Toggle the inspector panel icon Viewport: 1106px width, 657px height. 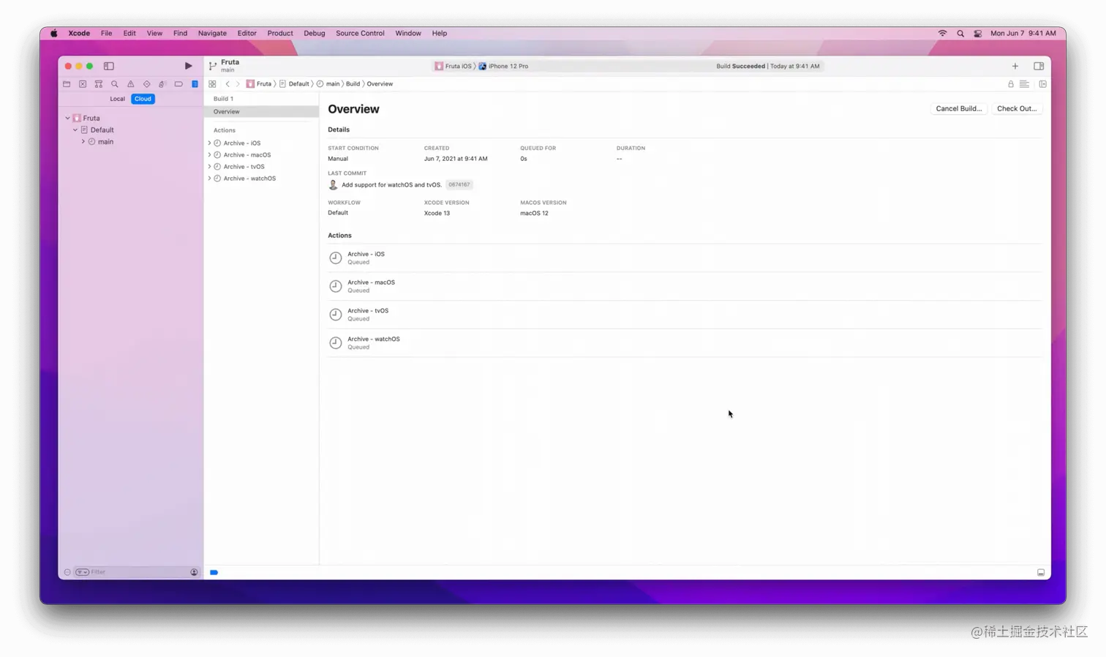tap(1039, 66)
